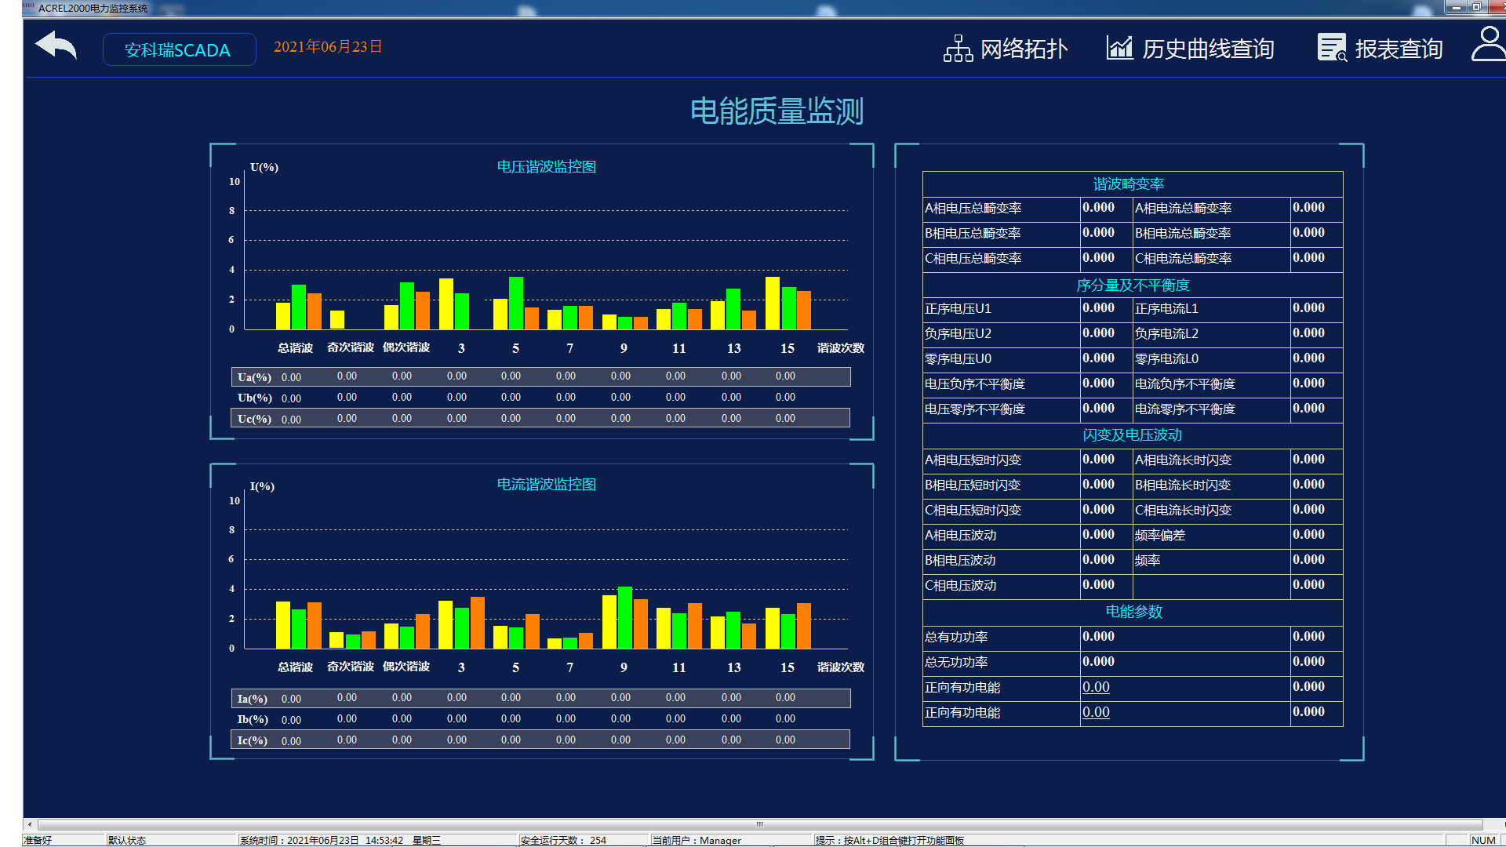
Task: Click the 电能质量监测 page title
Action: (777, 111)
